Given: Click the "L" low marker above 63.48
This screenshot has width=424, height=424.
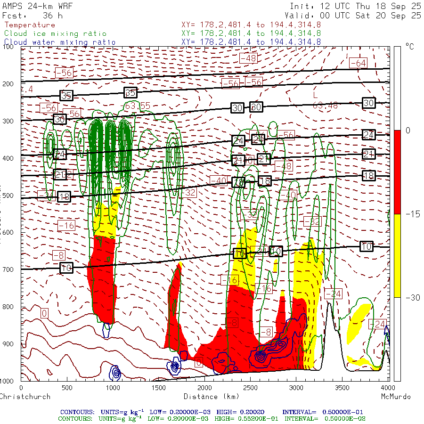Looking at the screenshot, I should coord(315,95).
